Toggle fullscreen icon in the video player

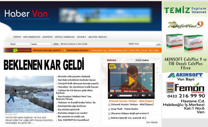(x=150, y=95)
